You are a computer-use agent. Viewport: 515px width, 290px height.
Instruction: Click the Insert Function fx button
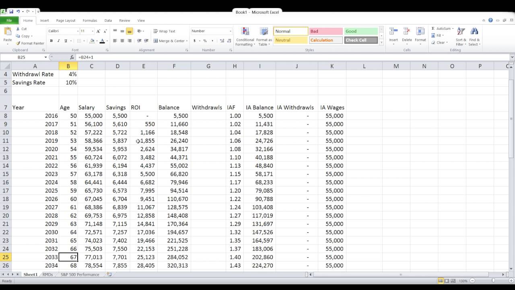pos(72,57)
